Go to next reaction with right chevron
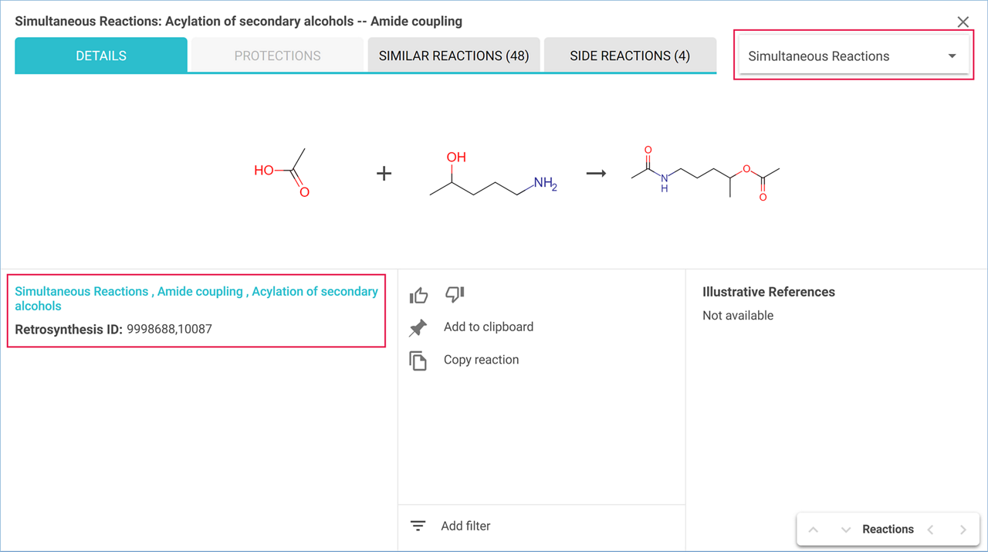 tap(963, 530)
